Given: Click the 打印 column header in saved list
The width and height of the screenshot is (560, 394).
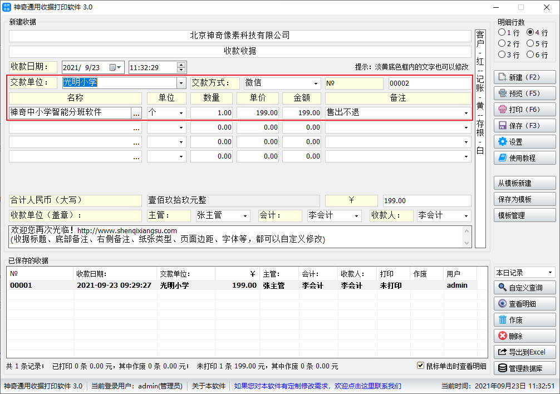Looking at the screenshot, I should tap(393, 274).
